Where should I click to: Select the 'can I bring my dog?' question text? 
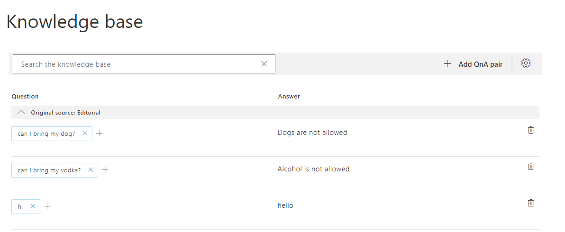click(46, 134)
